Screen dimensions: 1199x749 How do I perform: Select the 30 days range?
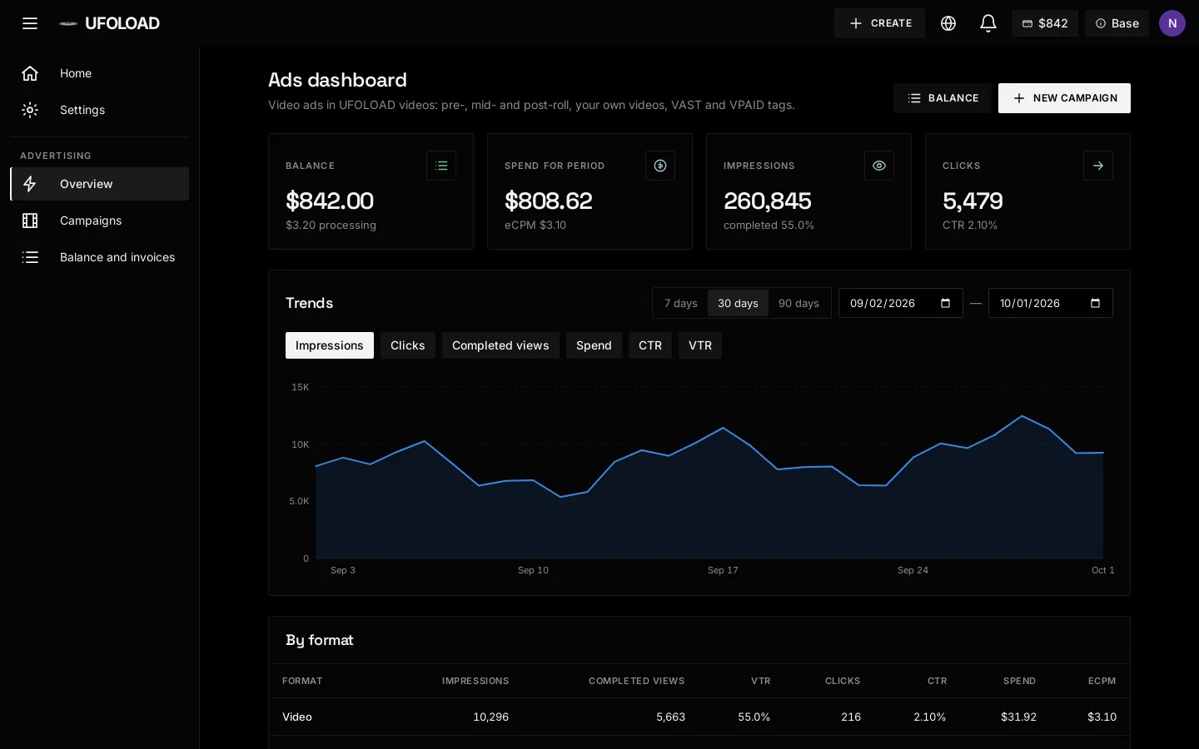click(738, 303)
